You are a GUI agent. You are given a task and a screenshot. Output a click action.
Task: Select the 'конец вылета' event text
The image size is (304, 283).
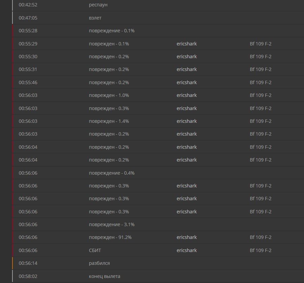coord(105,276)
